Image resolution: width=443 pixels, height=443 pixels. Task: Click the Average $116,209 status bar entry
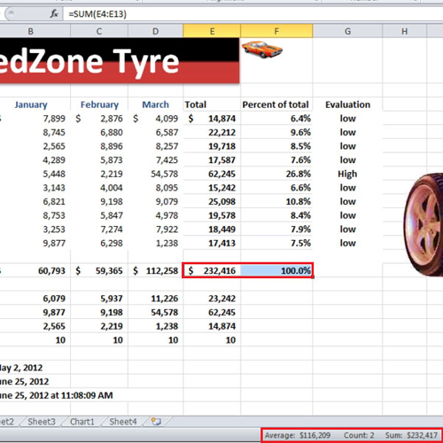pyautogui.click(x=298, y=435)
